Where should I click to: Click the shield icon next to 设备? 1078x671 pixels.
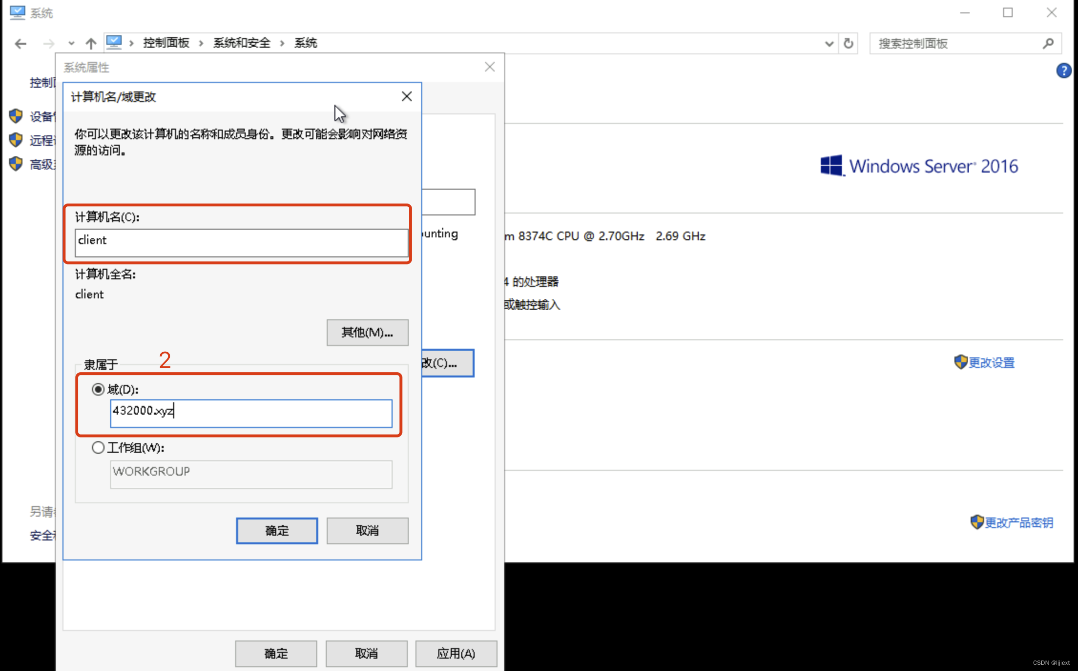click(x=16, y=116)
